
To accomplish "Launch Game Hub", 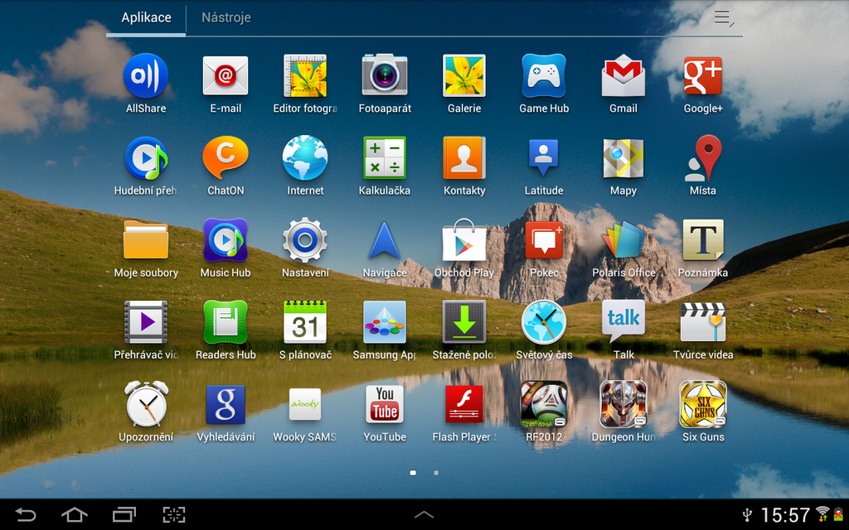I will (544, 75).
